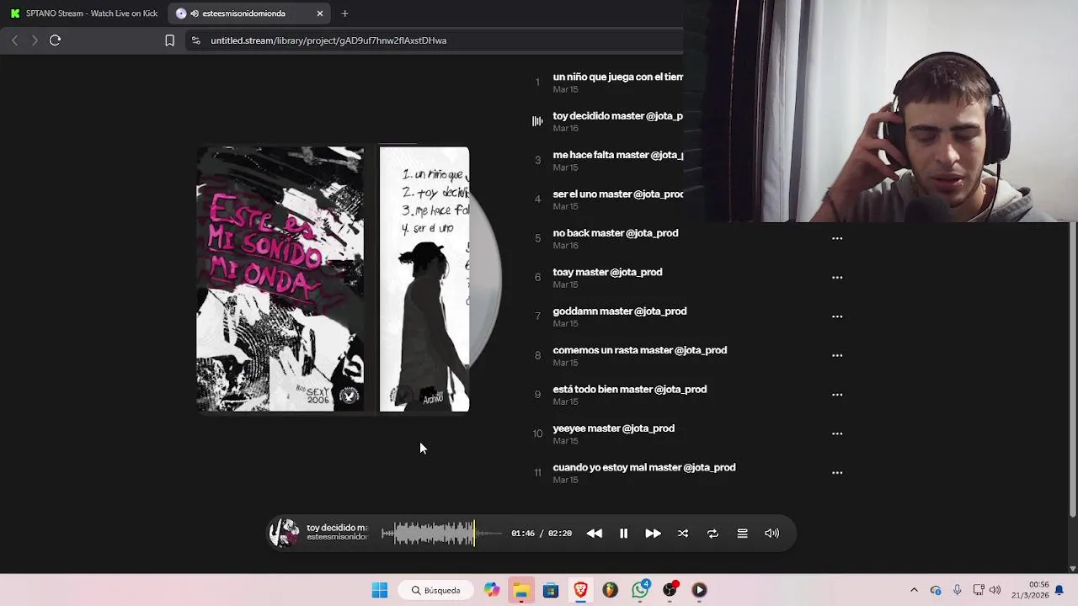Open options for no back master track
1078x606 pixels.
pos(837,238)
